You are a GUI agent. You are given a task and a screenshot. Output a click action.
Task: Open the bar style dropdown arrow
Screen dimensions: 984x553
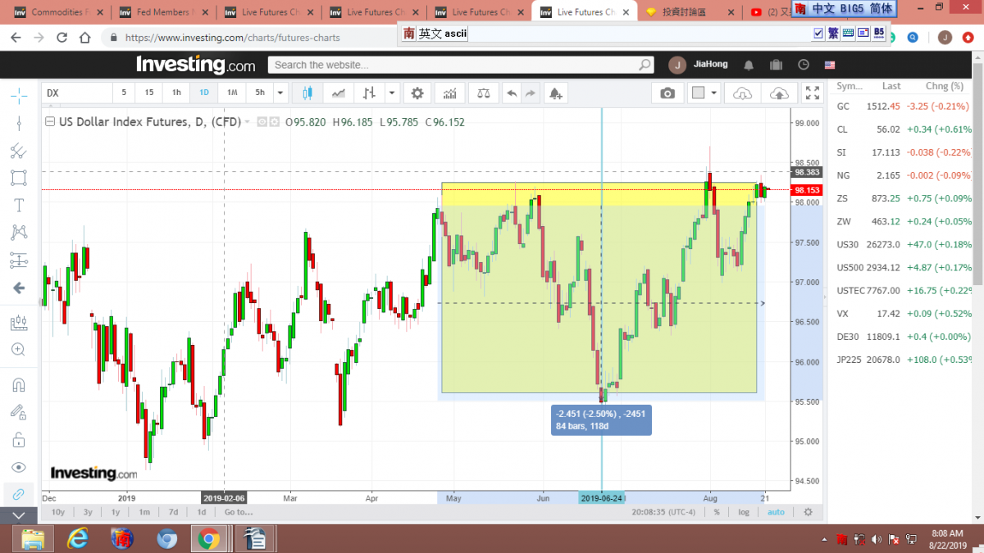[392, 93]
